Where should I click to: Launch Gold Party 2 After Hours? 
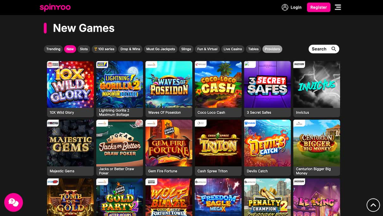tap(120, 197)
